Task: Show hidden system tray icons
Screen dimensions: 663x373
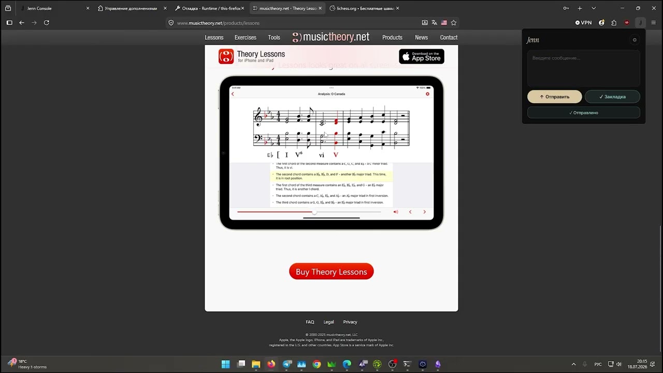Action: (573, 364)
